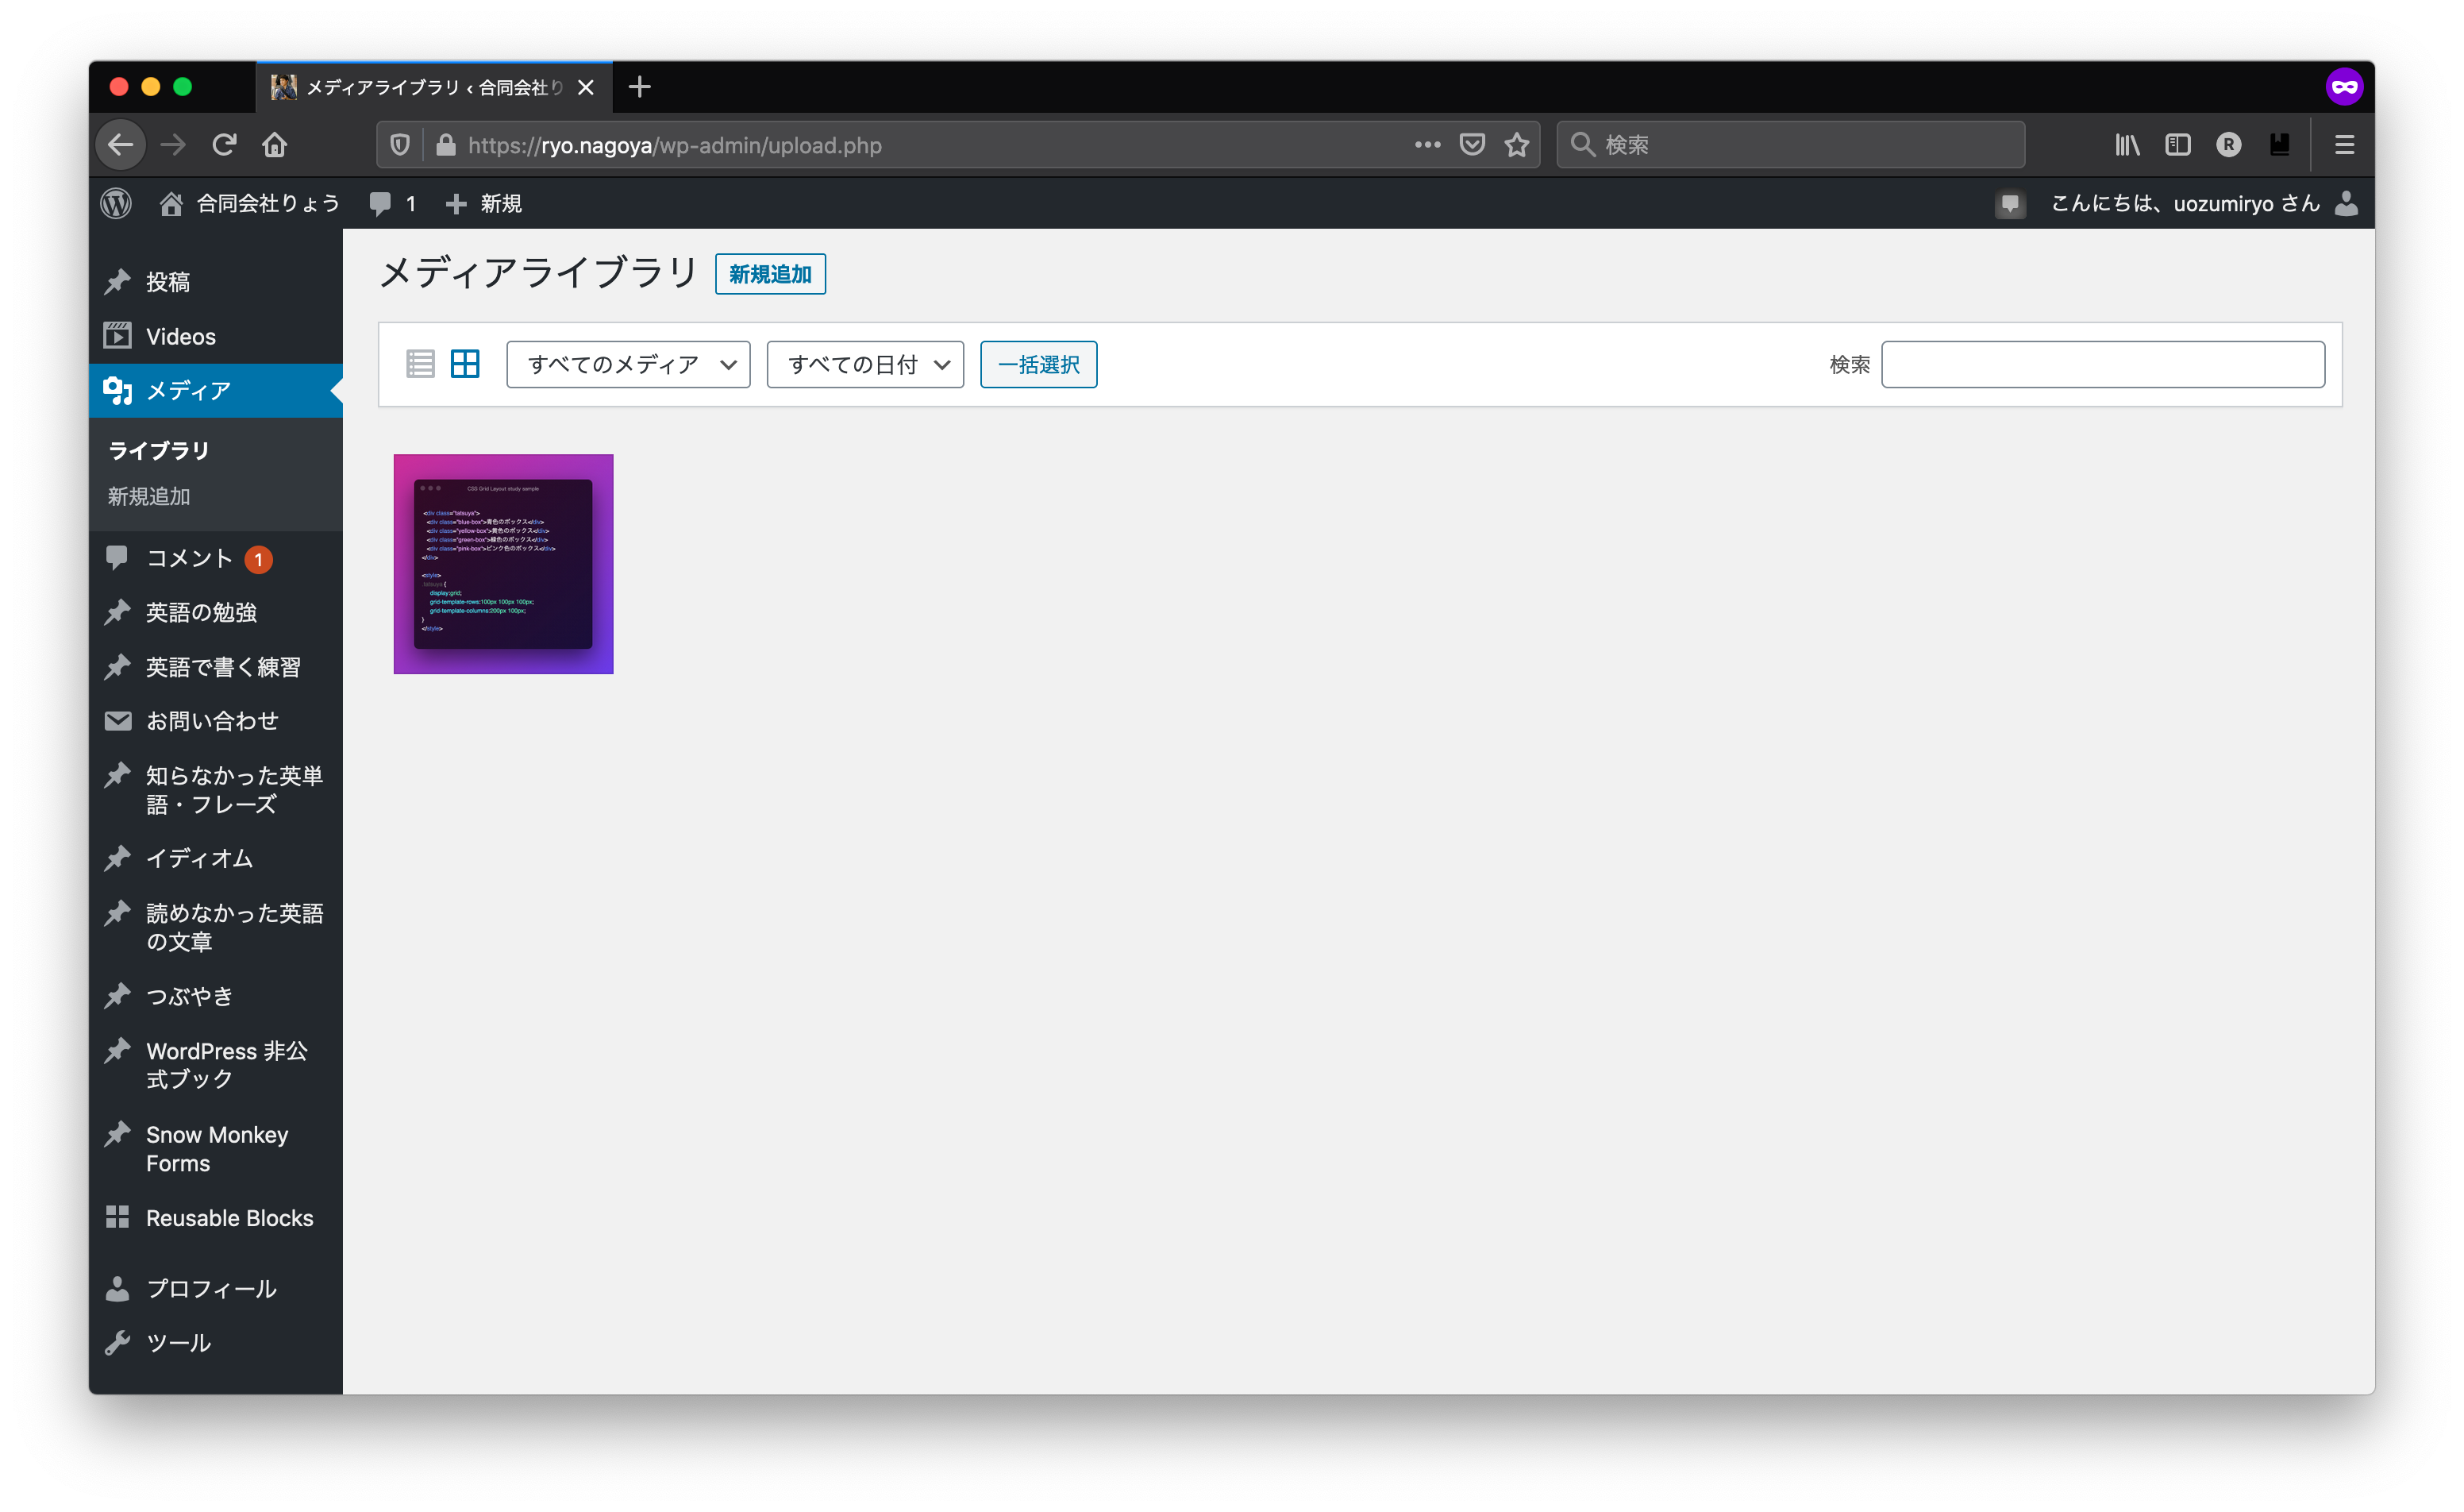Focus the media 検索 search field

coord(2102,364)
